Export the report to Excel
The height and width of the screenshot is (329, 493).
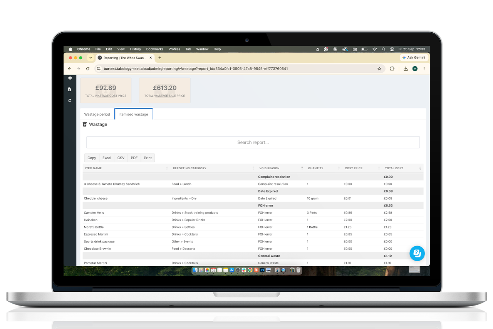pos(107,158)
